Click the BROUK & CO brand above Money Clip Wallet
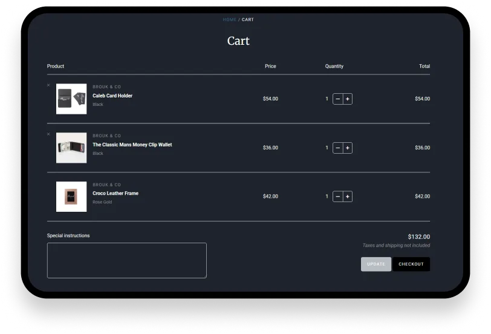 click(106, 136)
